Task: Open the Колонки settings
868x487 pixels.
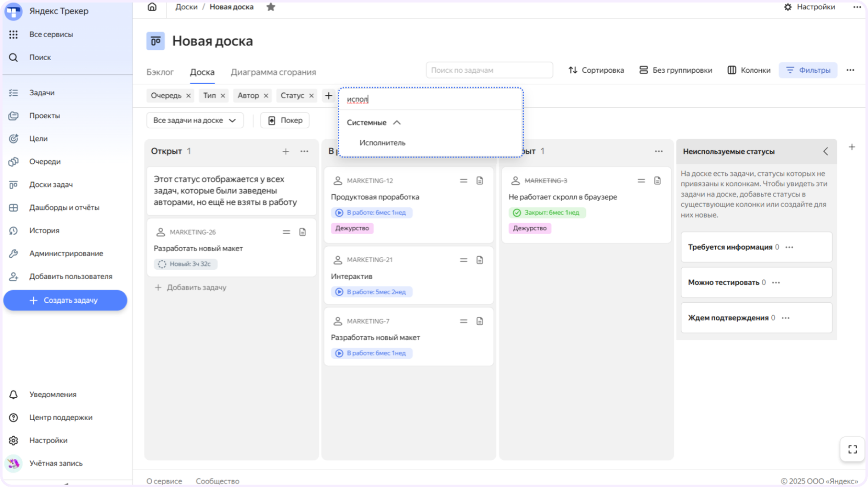Action: click(749, 70)
